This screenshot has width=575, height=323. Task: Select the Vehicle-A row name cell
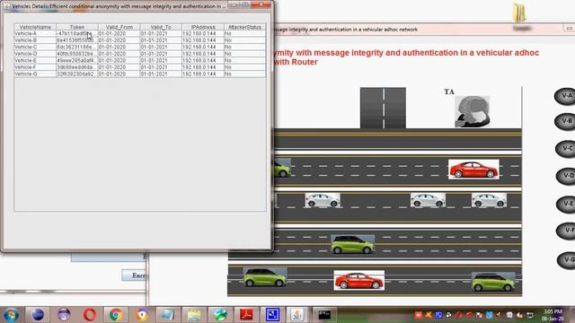(x=35, y=33)
